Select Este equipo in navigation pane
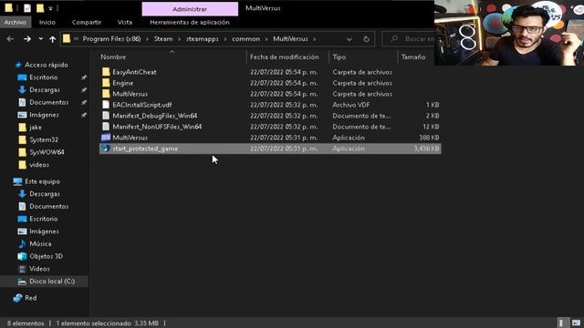The height and width of the screenshot is (328, 584). [x=42, y=181]
